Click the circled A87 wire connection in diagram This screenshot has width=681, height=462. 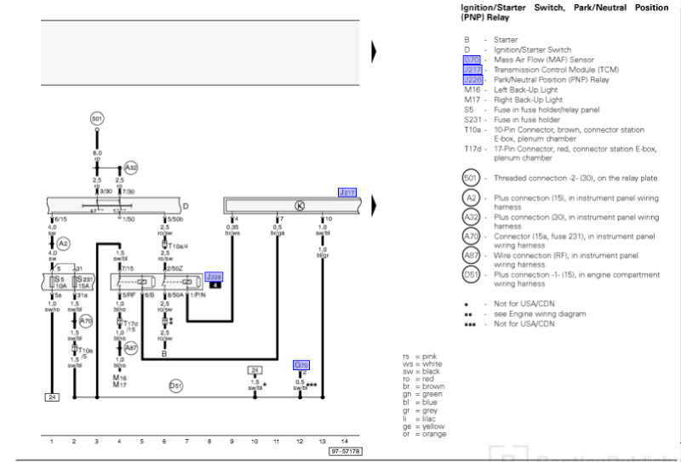[131, 348]
